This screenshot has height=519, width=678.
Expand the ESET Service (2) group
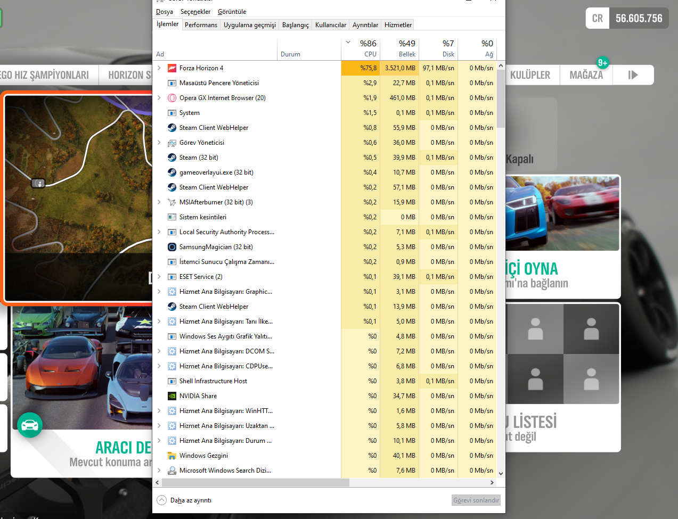tap(159, 277)
